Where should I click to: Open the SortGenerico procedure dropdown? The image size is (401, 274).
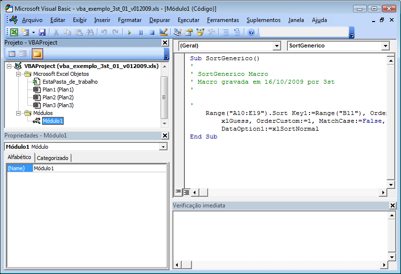pos(385,46)
